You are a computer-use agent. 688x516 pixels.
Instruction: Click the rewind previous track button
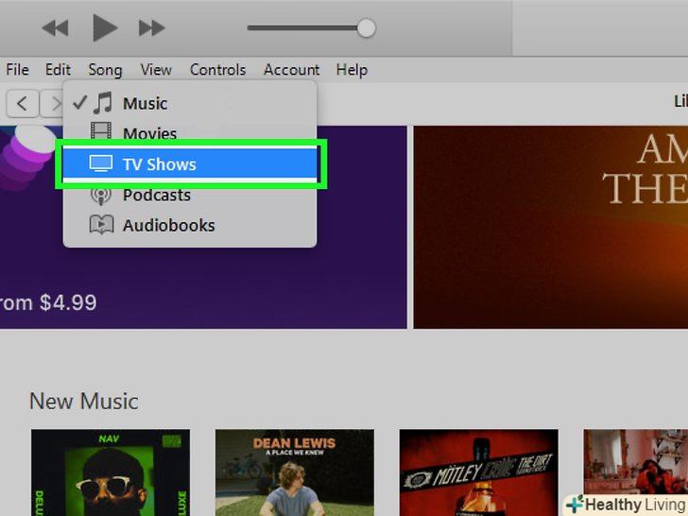pyautogui.click(x=55, y=28)
